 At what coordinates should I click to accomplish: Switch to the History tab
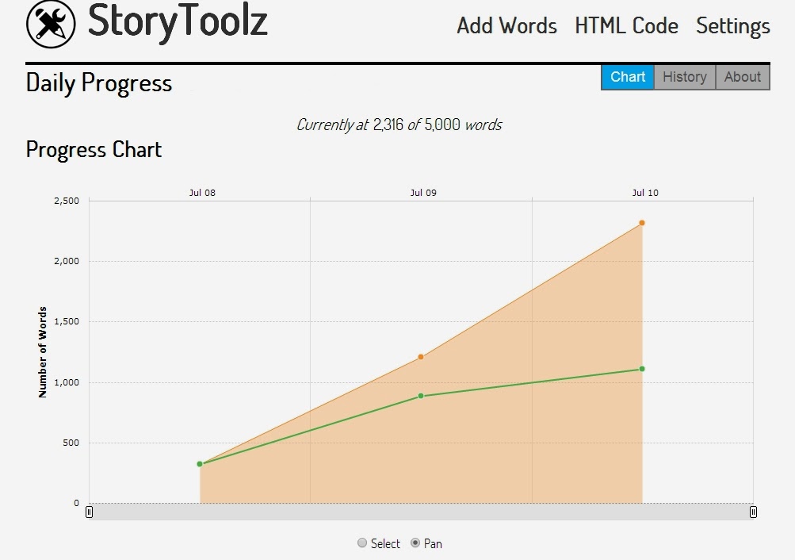[684, 77]
